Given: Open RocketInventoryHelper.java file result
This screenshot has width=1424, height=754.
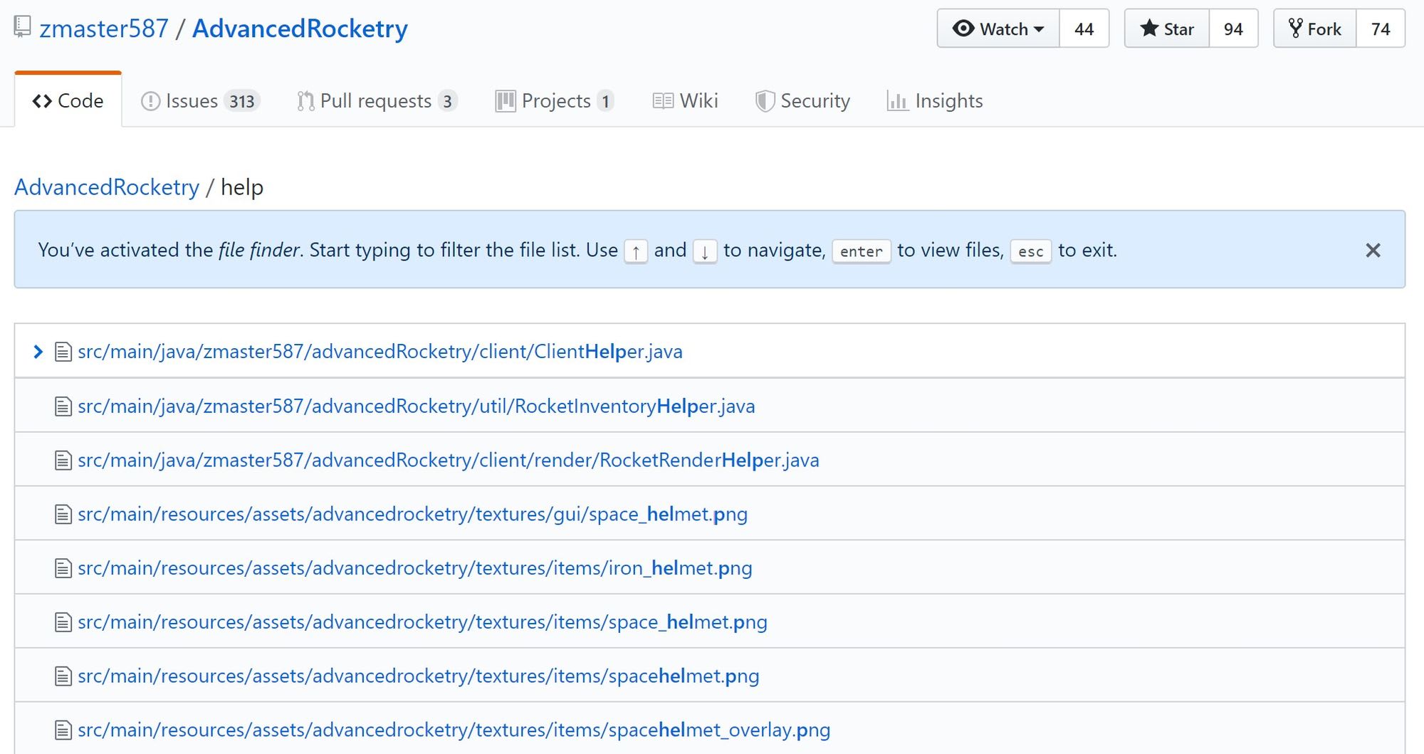Looking at the screenshot, I should [417, 406].
